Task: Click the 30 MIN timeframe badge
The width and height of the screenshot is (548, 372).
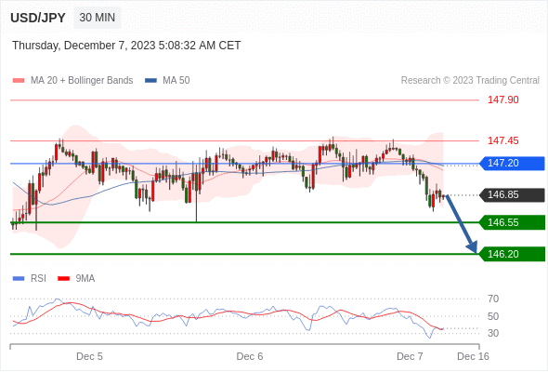Action: click(x=98, y=18)
